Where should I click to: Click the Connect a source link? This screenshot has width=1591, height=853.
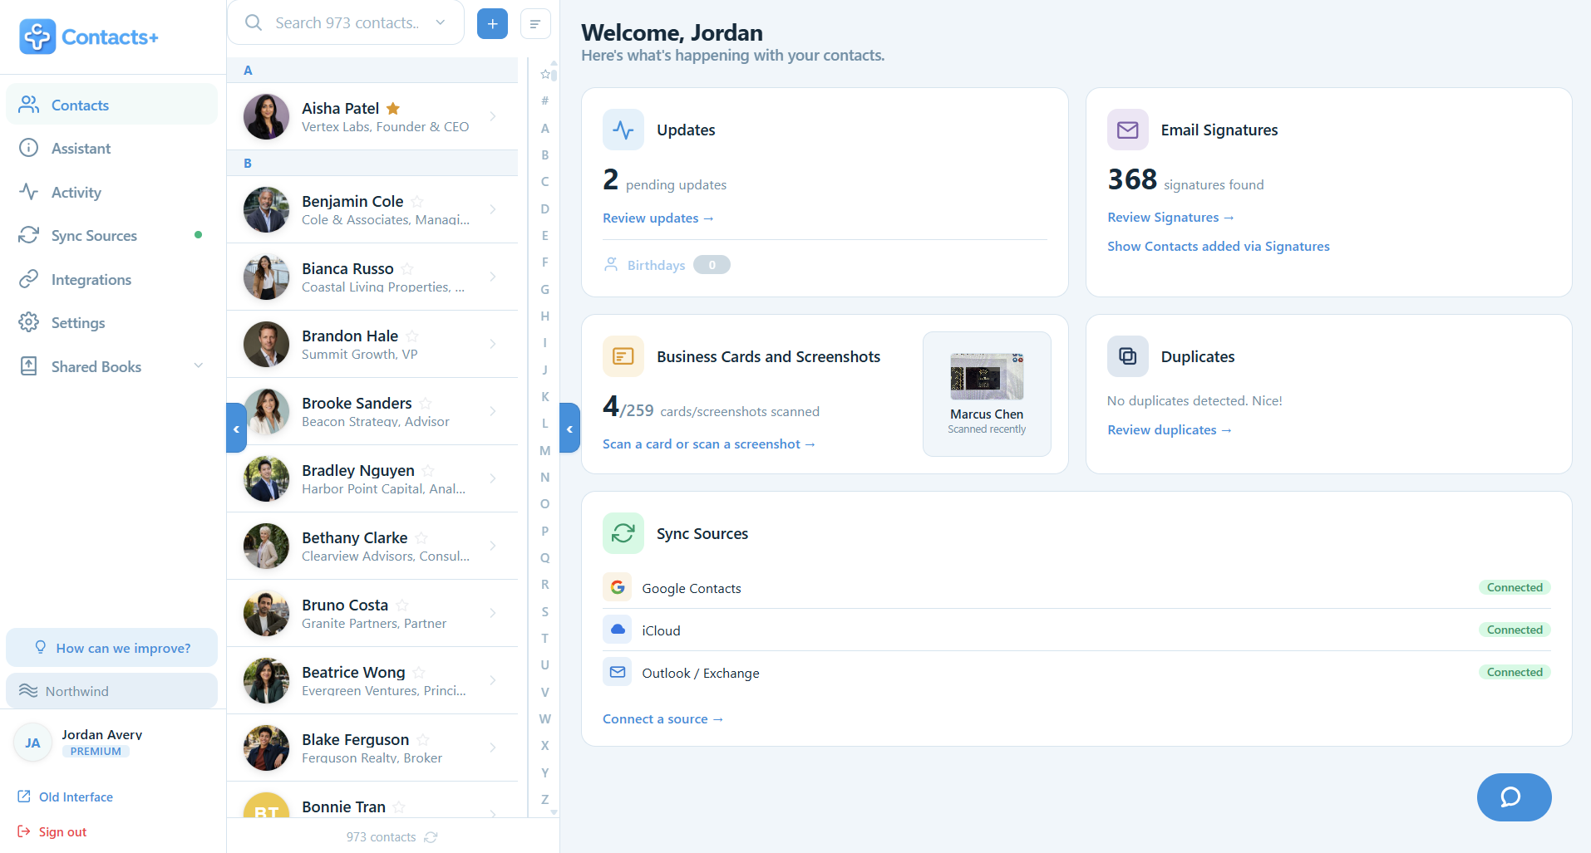pyautogui.click(x=663, y=718)
